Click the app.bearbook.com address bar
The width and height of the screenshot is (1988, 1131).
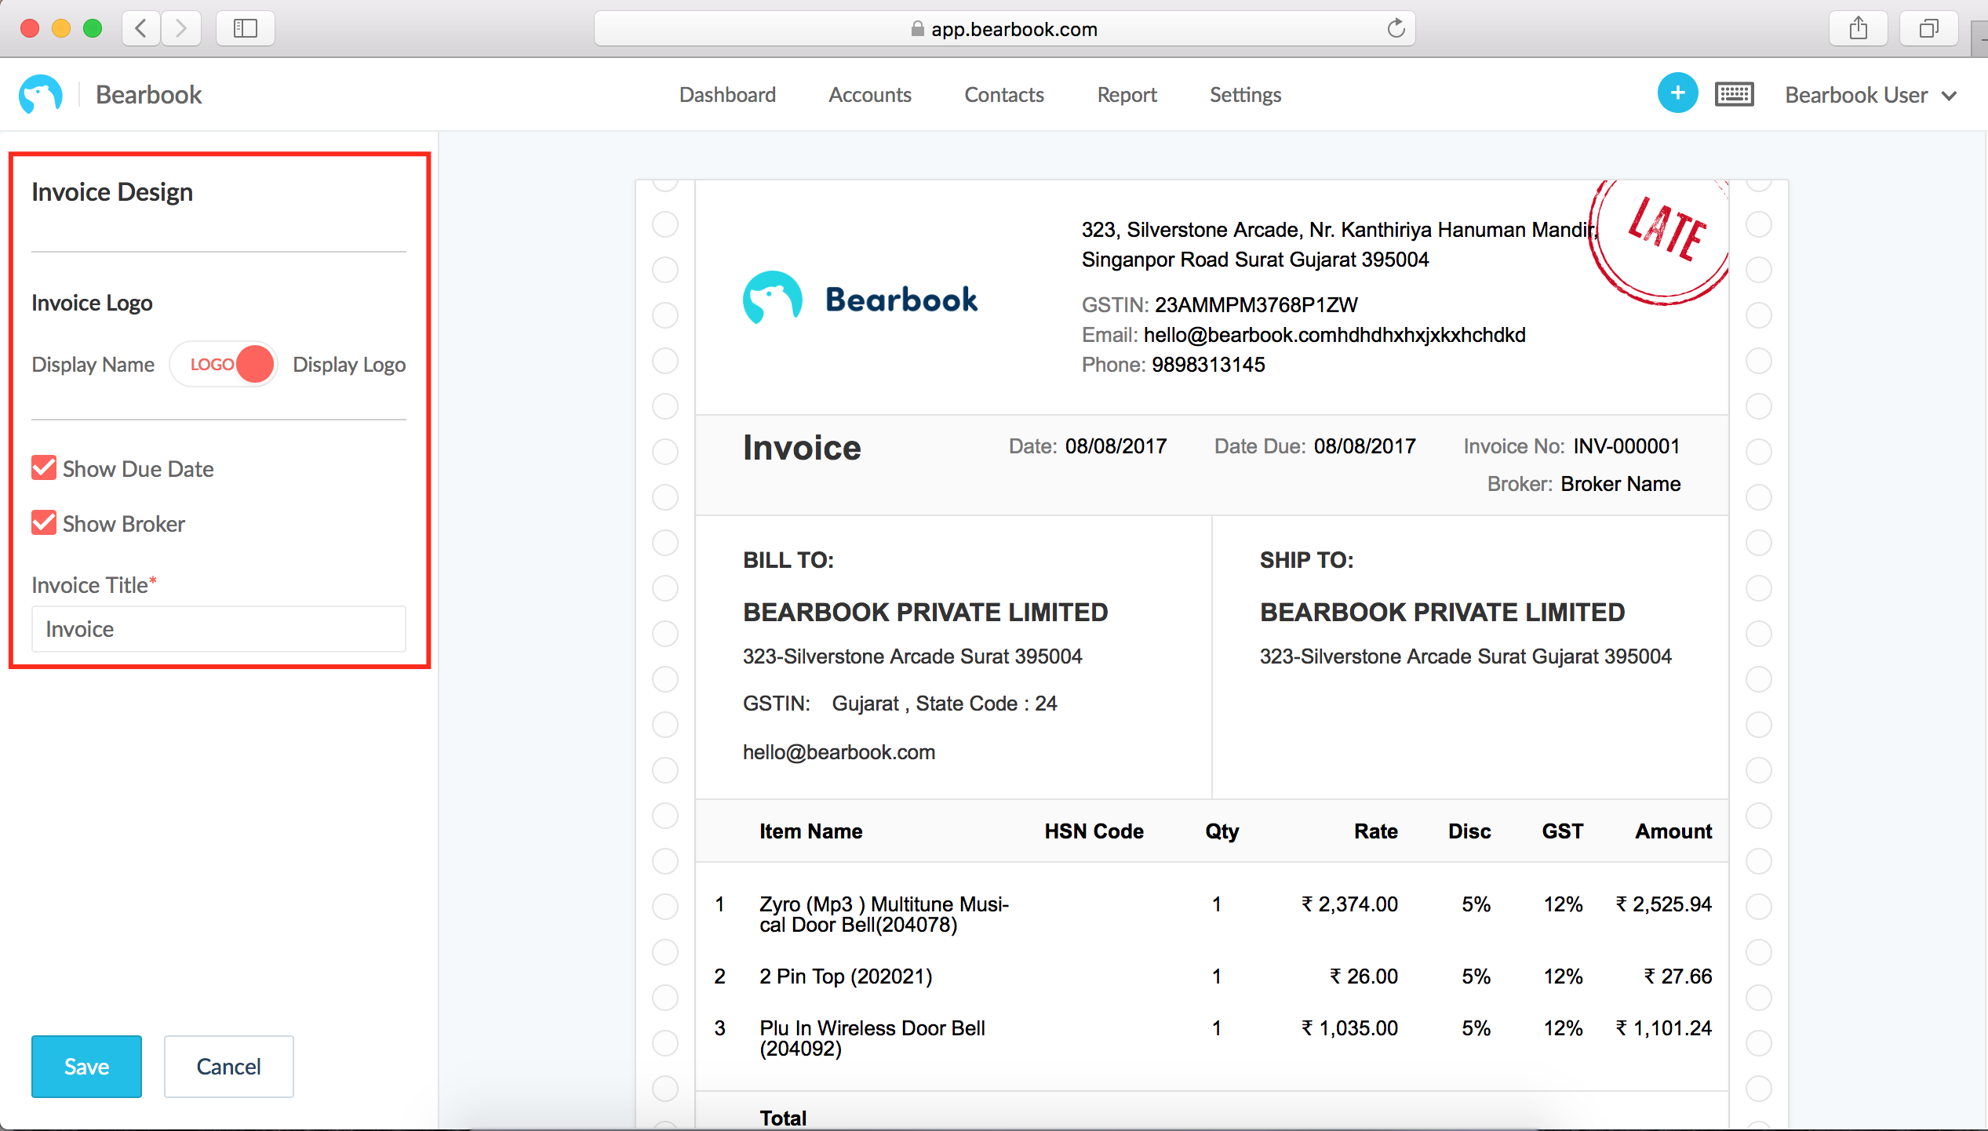[x=1004, y=29]
